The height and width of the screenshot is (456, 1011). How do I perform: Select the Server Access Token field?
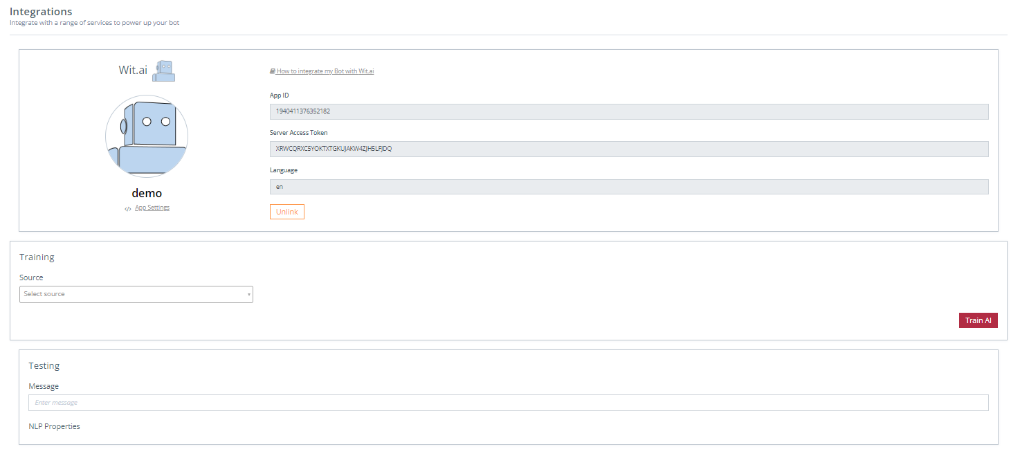point(628,149)
